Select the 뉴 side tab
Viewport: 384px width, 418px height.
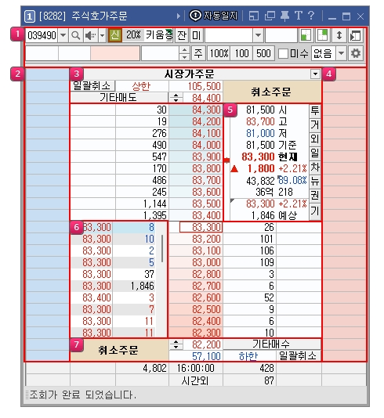[x=315, y=182]
